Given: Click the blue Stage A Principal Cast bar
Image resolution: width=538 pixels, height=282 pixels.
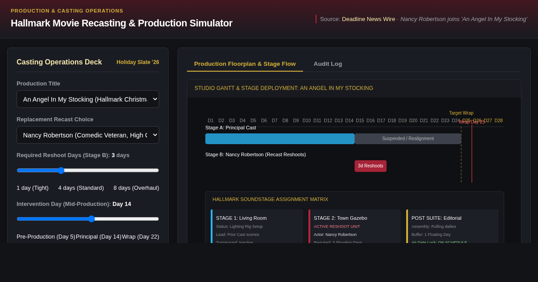Looking at the screenshot, I should coord(280,139).
